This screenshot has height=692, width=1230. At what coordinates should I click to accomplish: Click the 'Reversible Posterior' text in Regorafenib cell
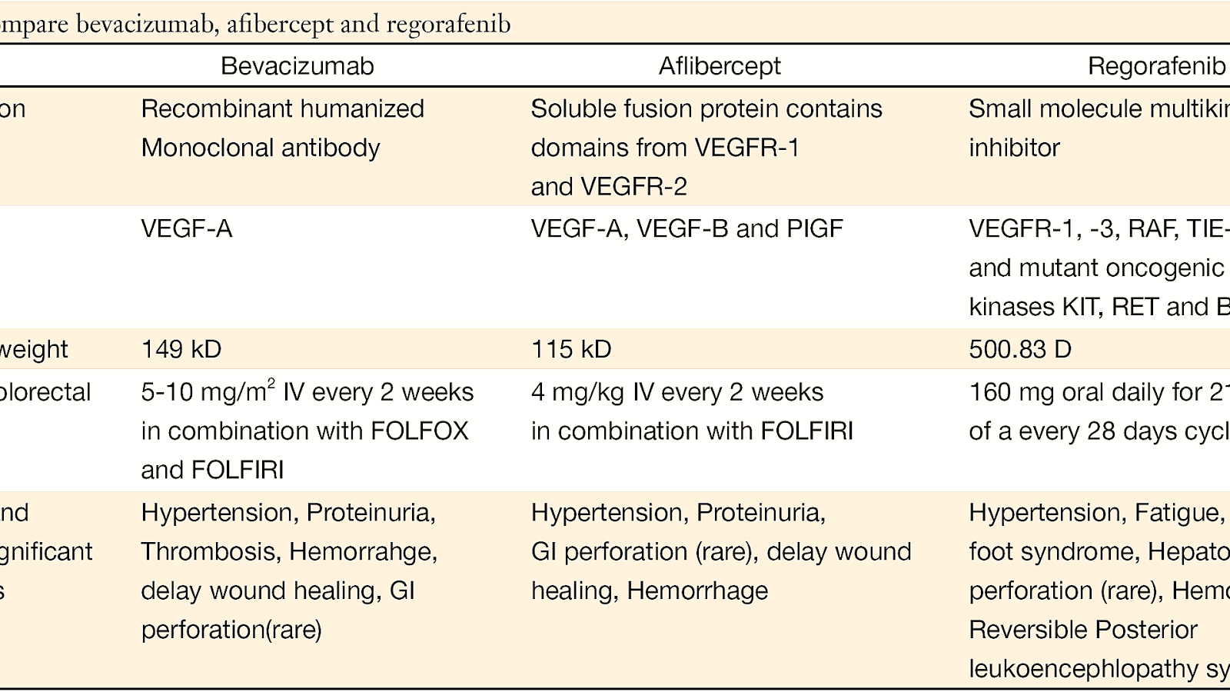tap(1082, 630)
